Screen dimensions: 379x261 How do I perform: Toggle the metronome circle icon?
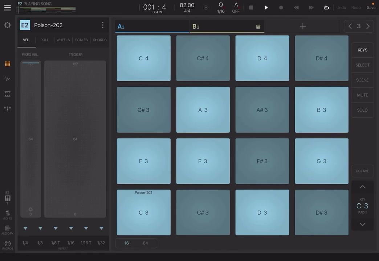206,8
